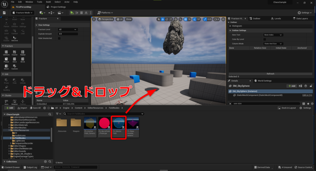Enable the Color By Level checkbox
This screenshot has width=316, height=171.
tap(264, 39)
